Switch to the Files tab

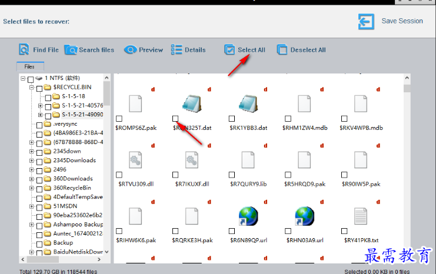click(x=30, y=66)
